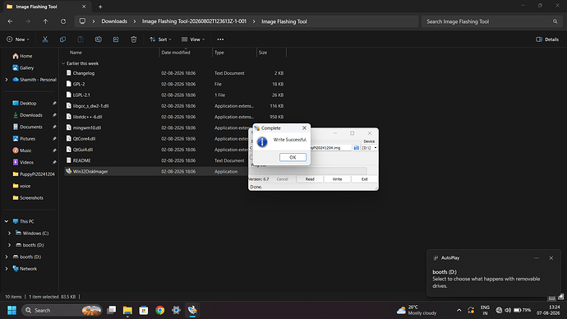567x319 pixels.
Task: Refresh the folder view
Action: [x=63, y=21]
